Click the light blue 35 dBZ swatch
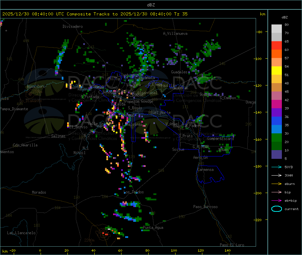The height and width of the screenshot is (255, 302). [x=276, y=129]
